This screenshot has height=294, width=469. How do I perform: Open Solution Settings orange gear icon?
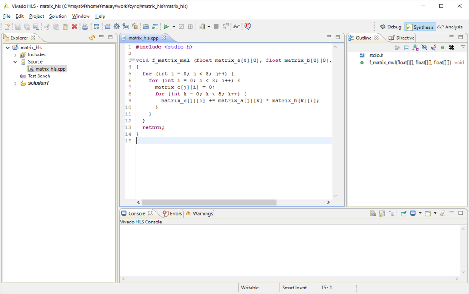pos(135,27)
